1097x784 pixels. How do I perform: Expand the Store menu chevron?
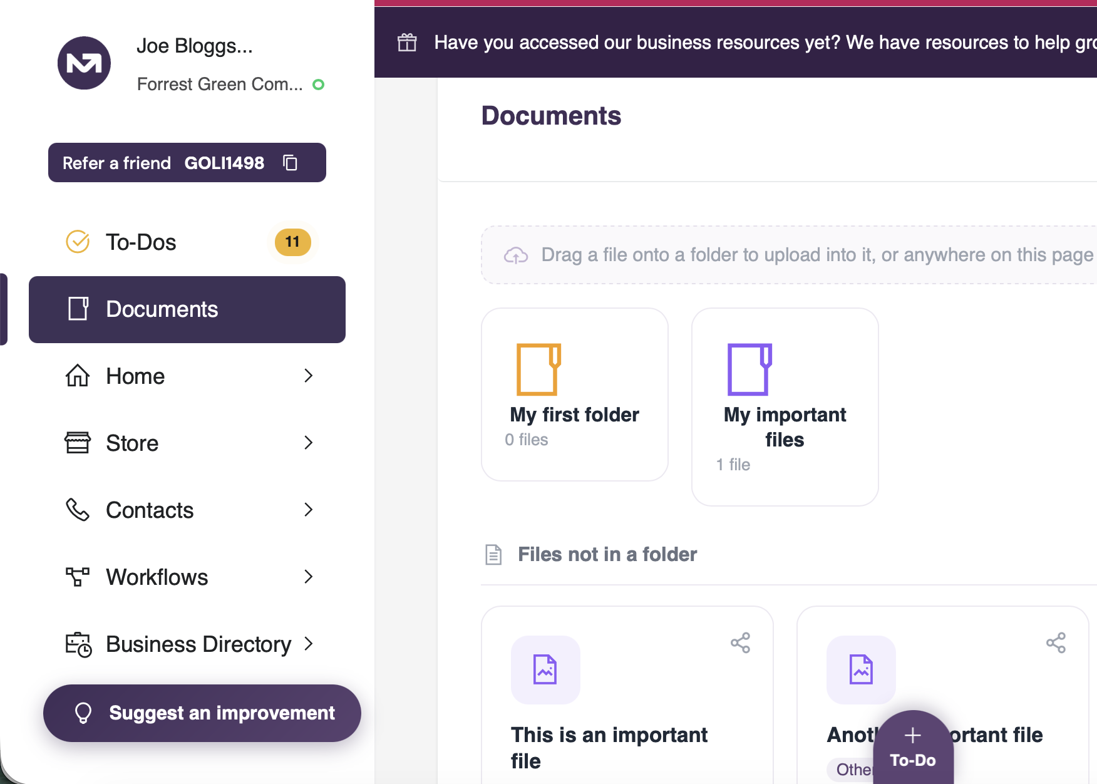[308, 443]
